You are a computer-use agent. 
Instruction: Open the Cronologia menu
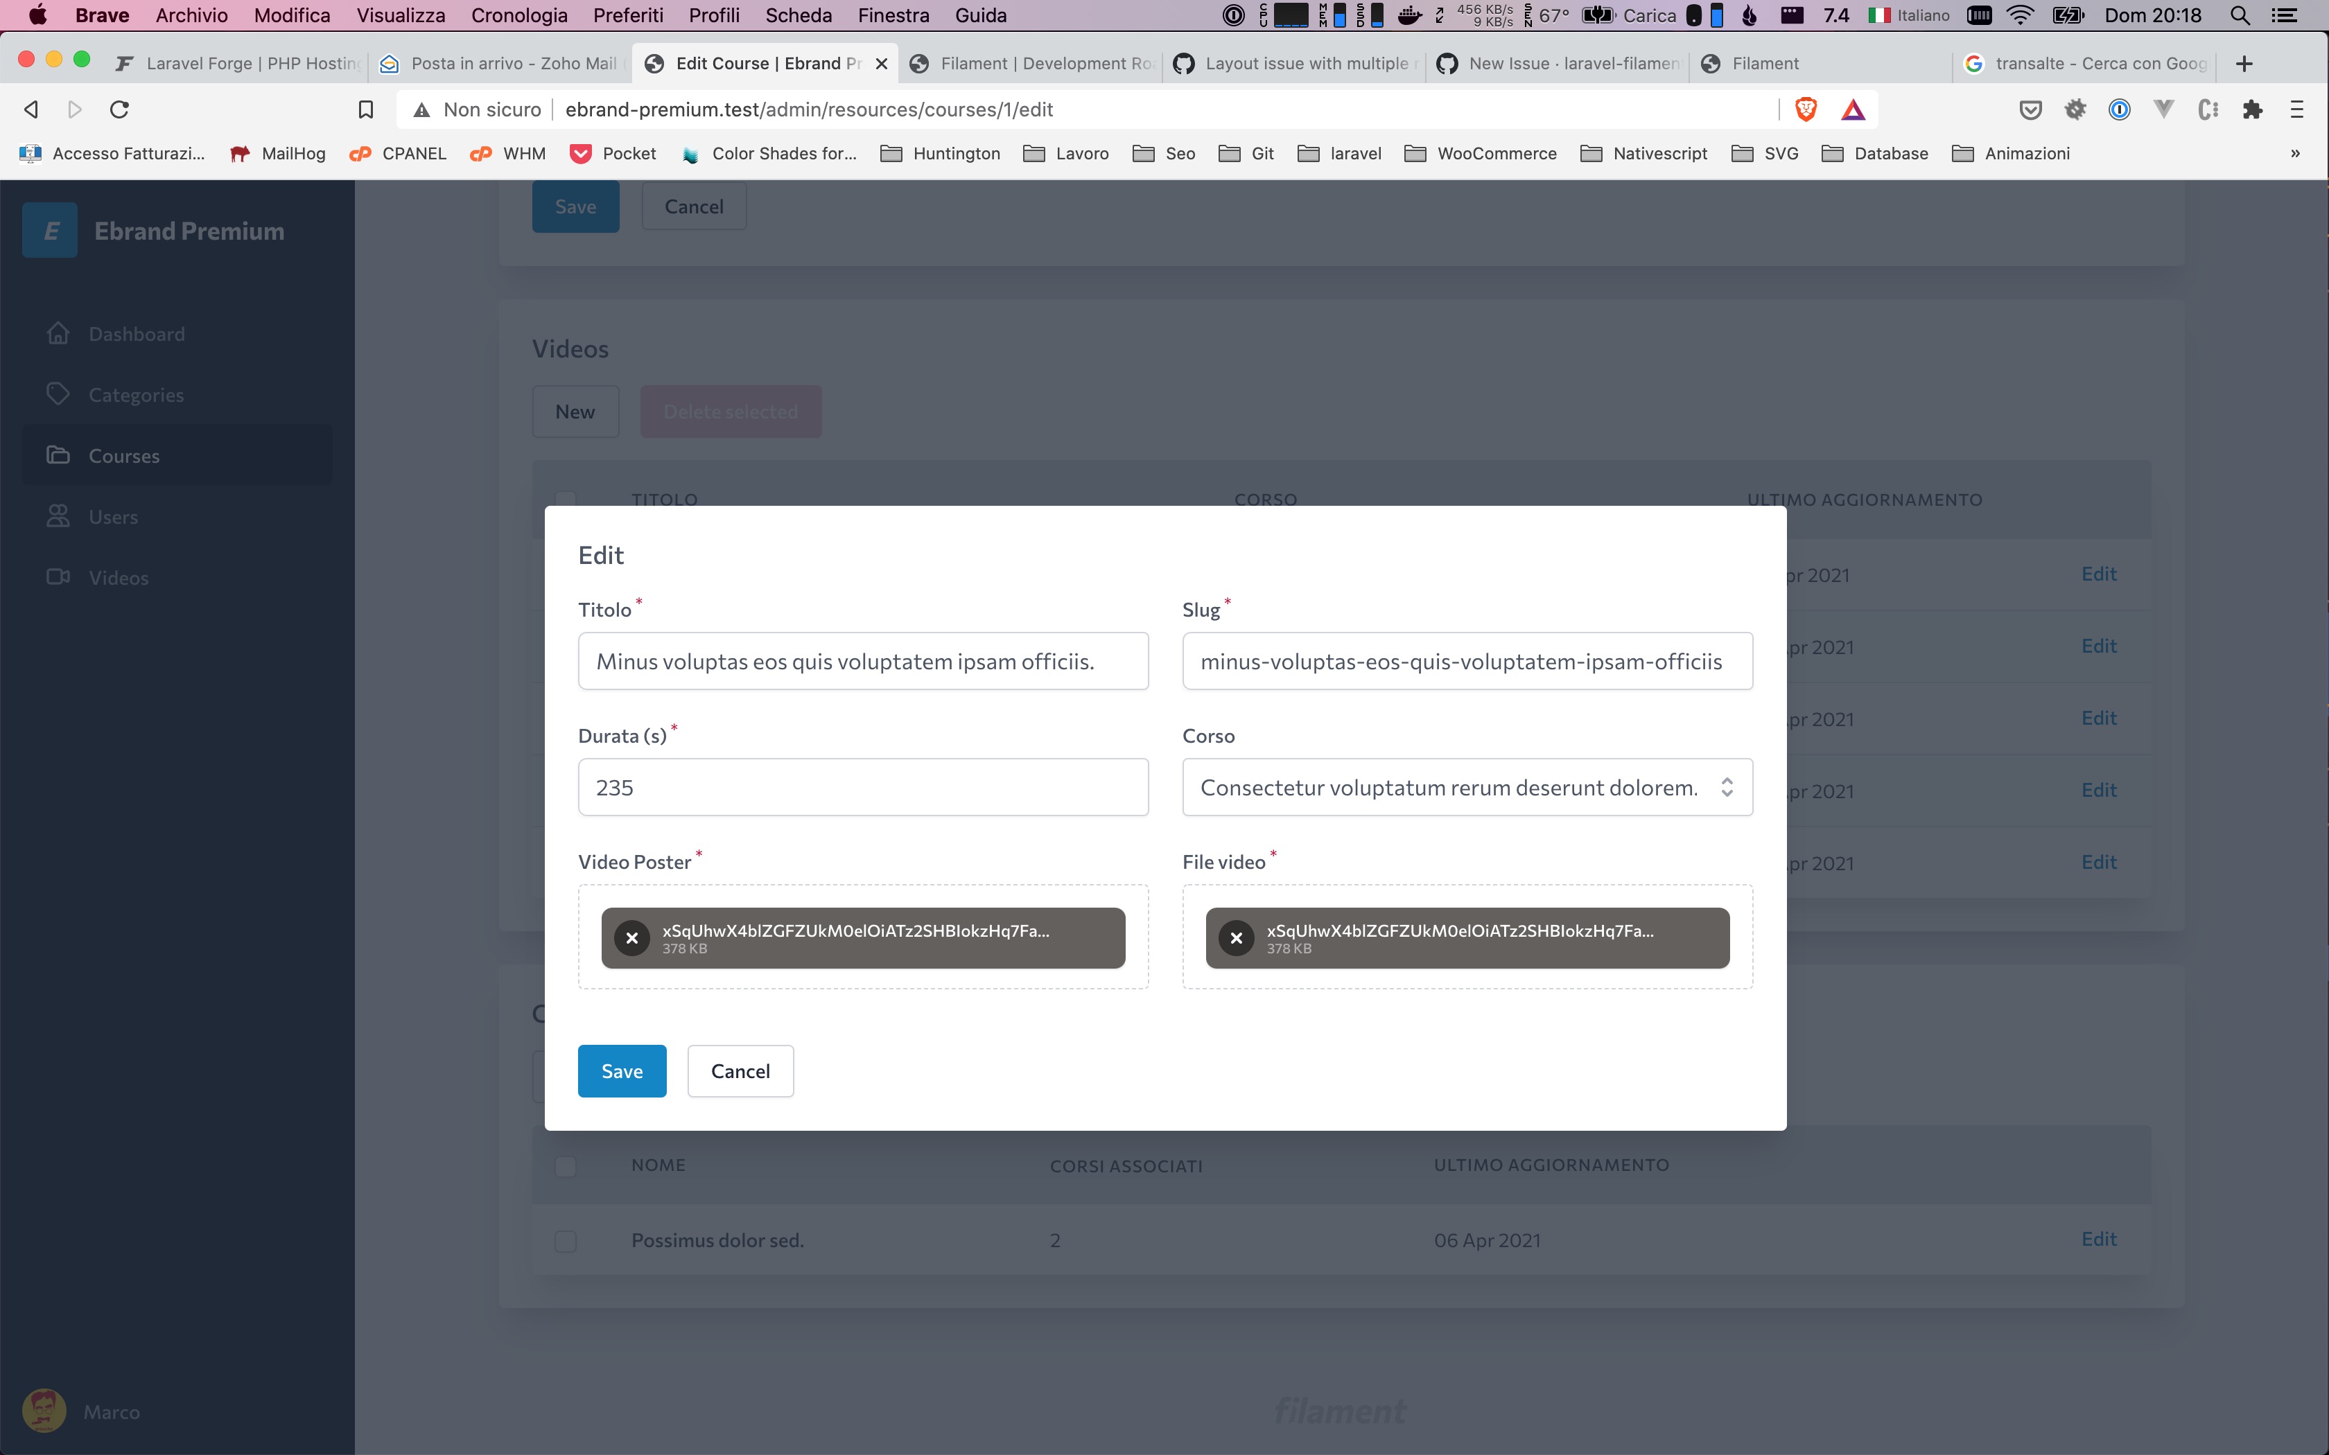[518, 15]
